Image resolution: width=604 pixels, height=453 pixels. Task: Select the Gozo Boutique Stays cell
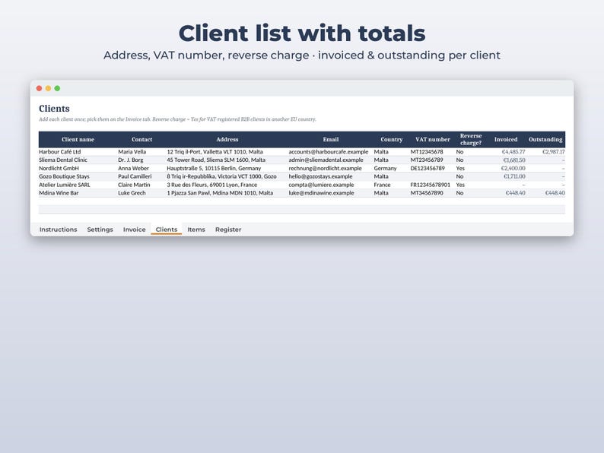[64, 176]
